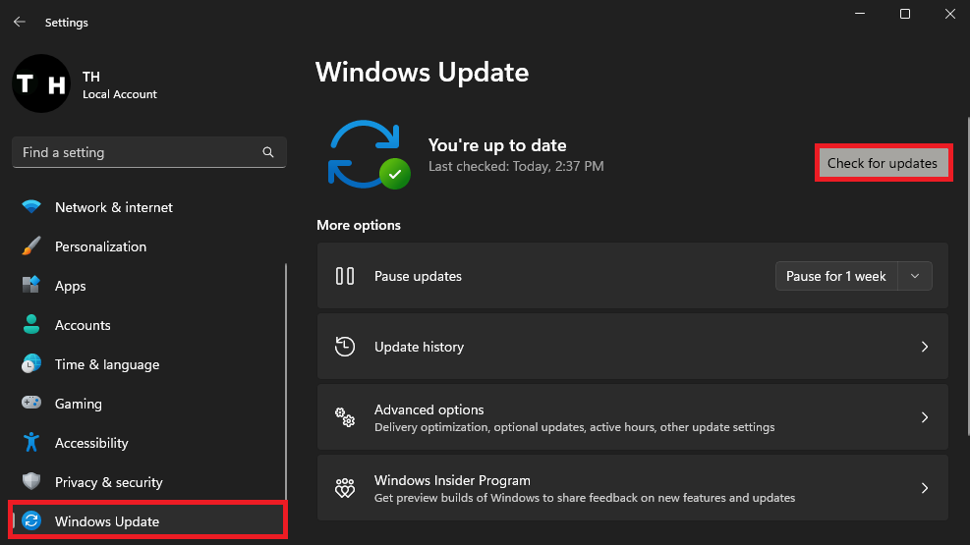The width and height of the screenshot is (970, 545).
Task: Select Windows Update in sidebar
Action: [x=147, y=520]
